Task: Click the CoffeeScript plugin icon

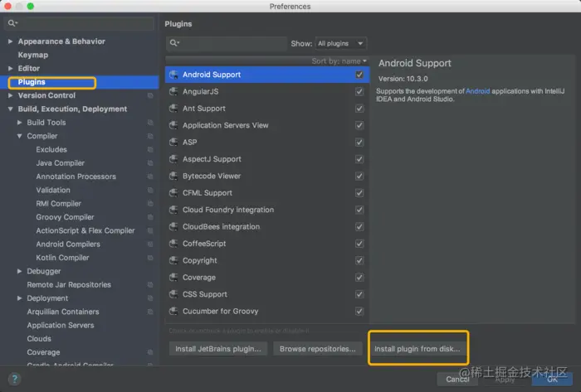Action: point(173,244)
